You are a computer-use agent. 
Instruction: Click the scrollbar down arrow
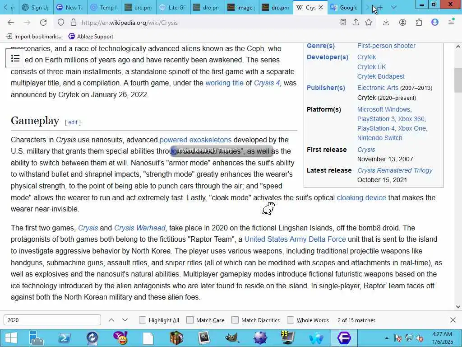click(458, 307)
